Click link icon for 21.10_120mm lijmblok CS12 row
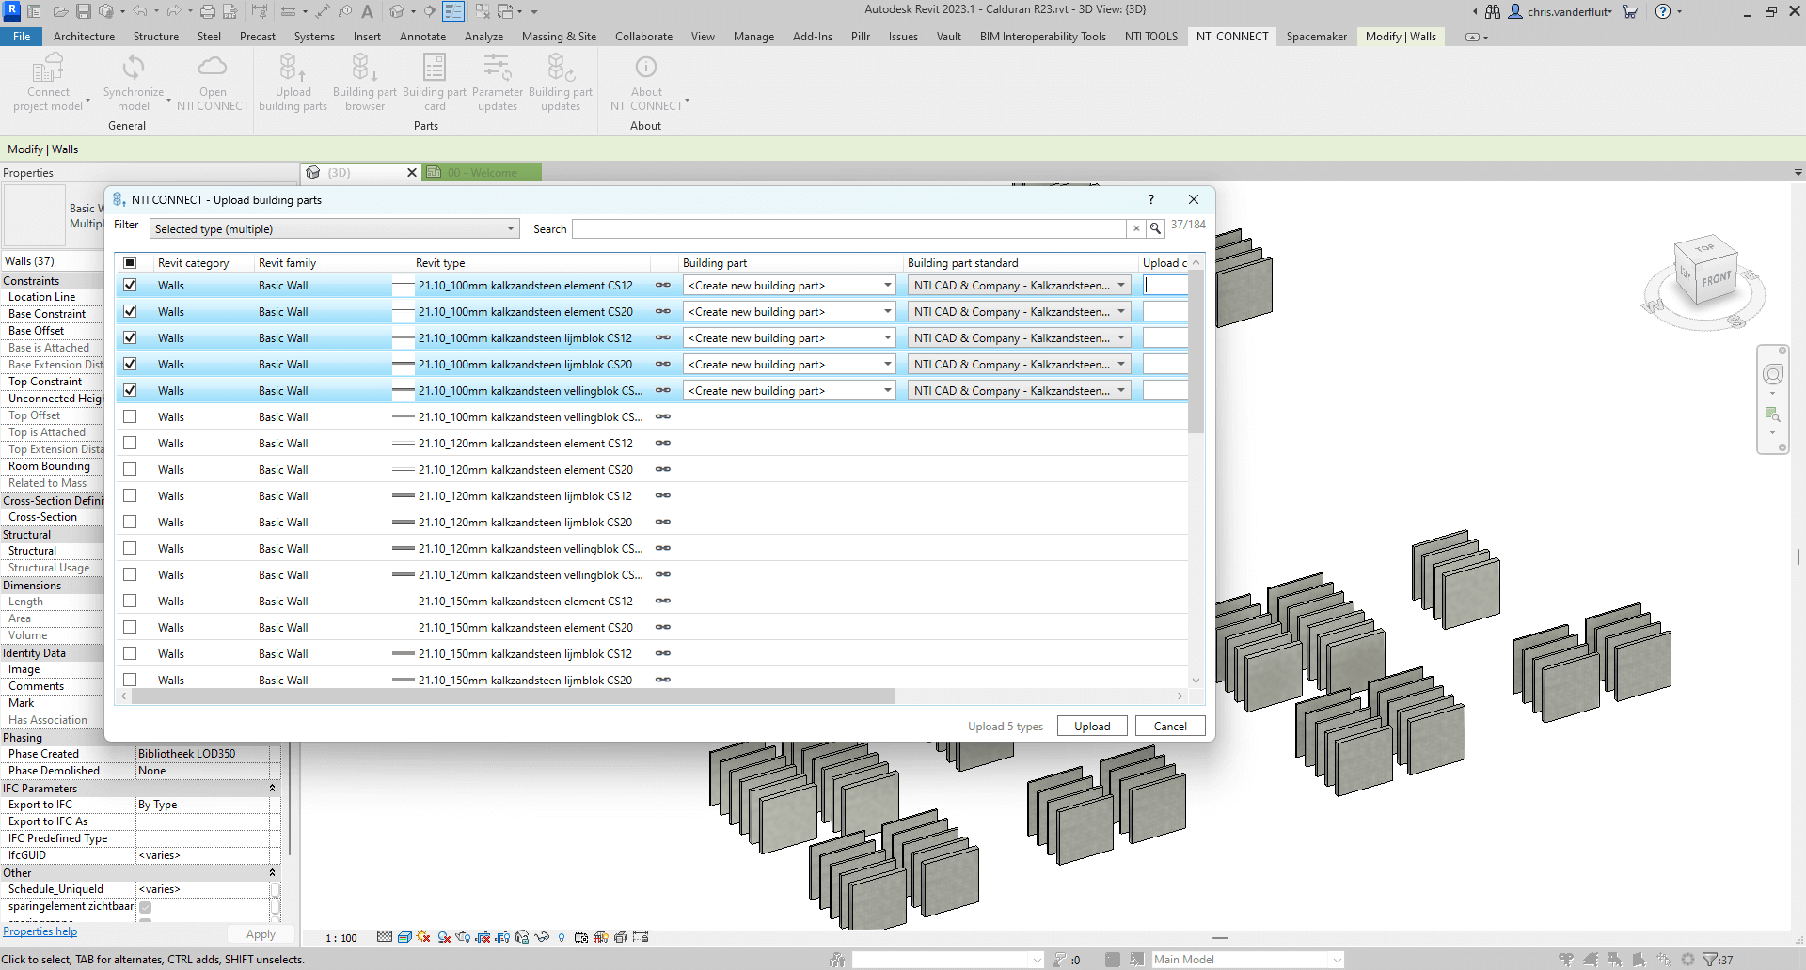 (x=663, y=495)
